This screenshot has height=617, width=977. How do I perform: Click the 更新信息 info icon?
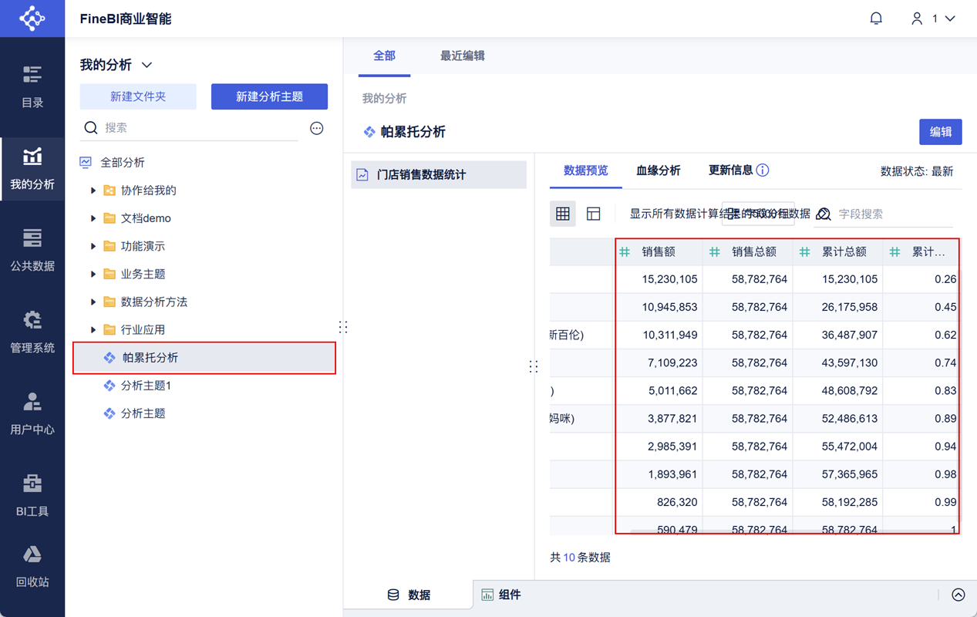[764, 170]
